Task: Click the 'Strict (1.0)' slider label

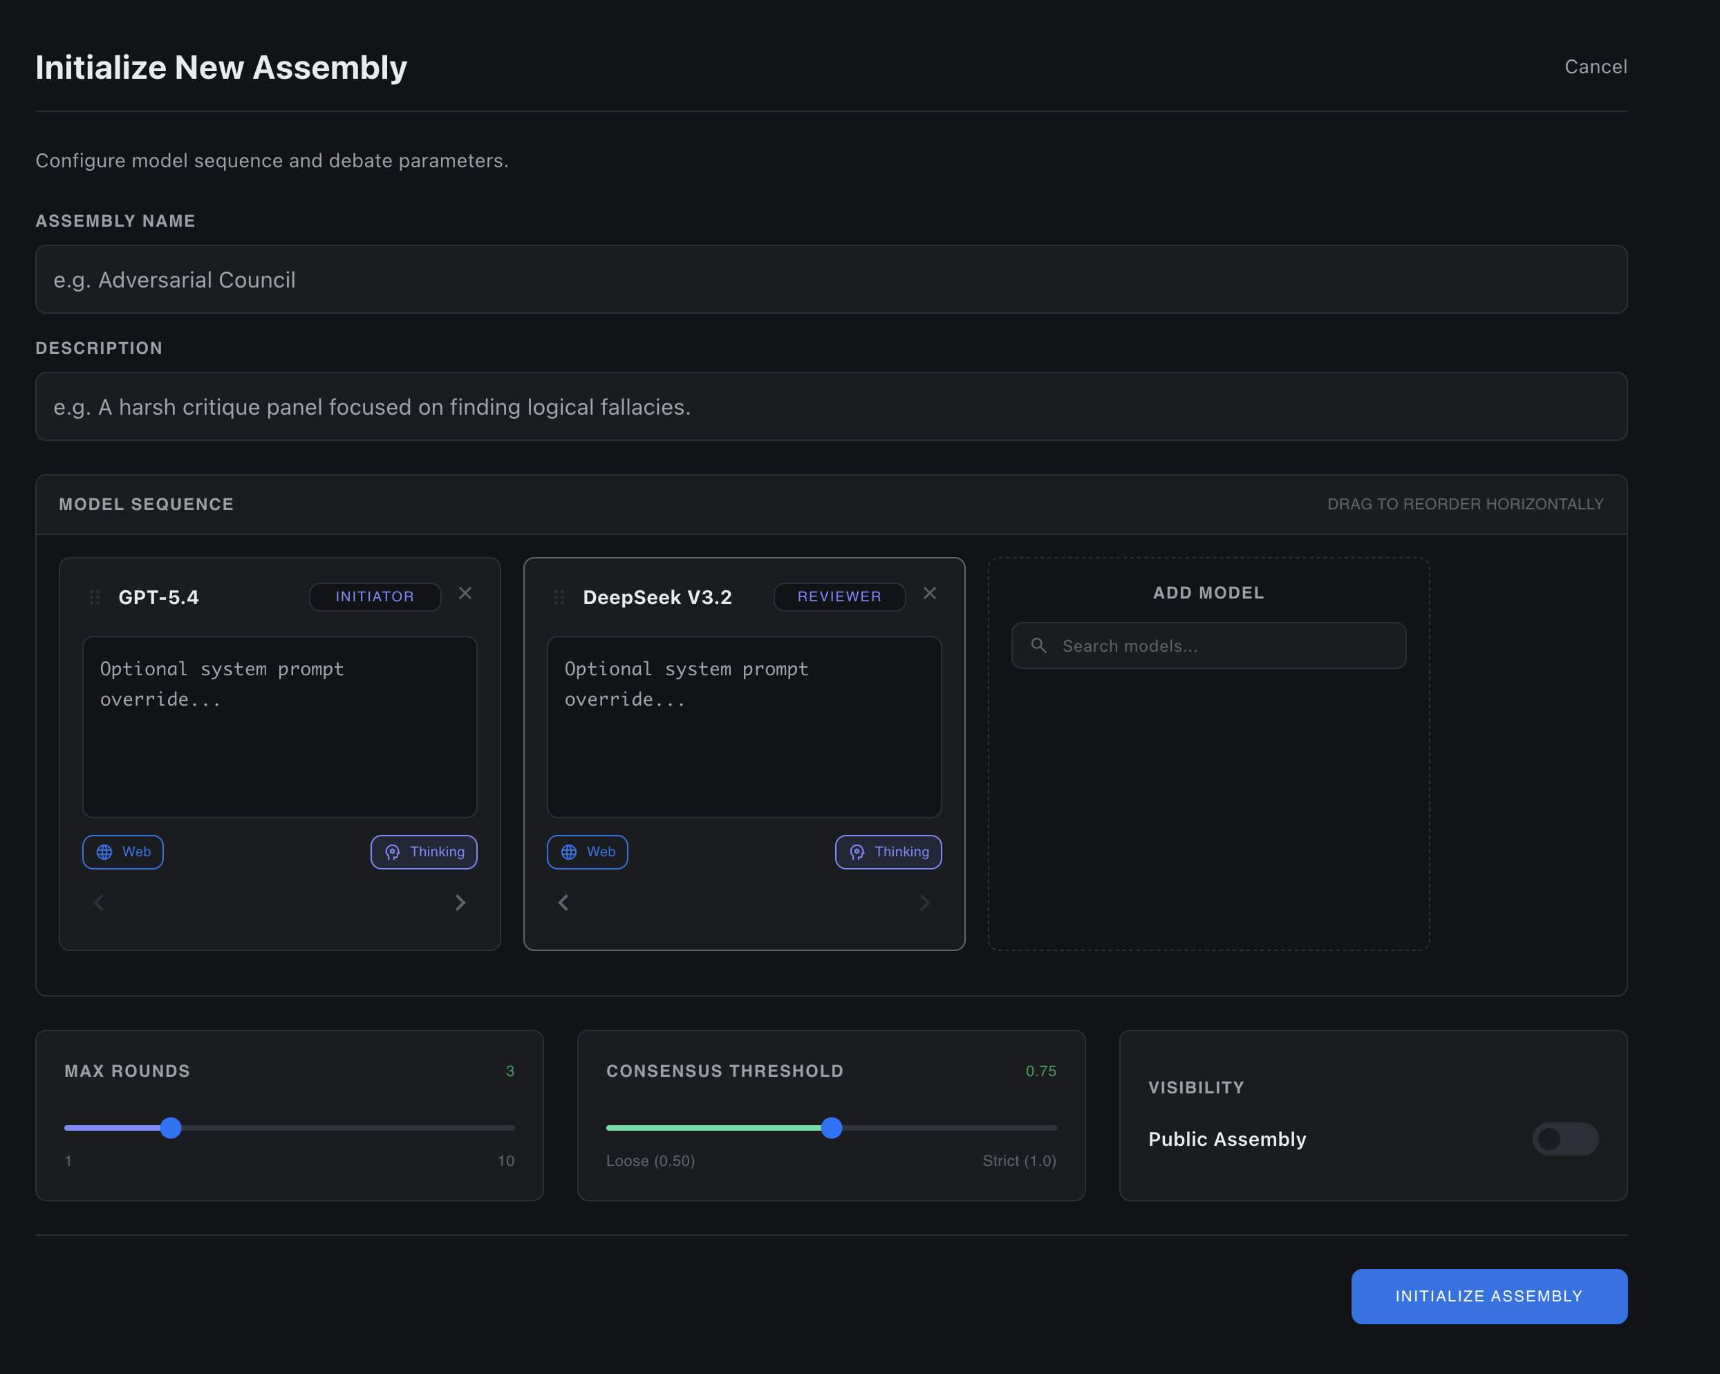Action: click(x=1020, y=1161)
